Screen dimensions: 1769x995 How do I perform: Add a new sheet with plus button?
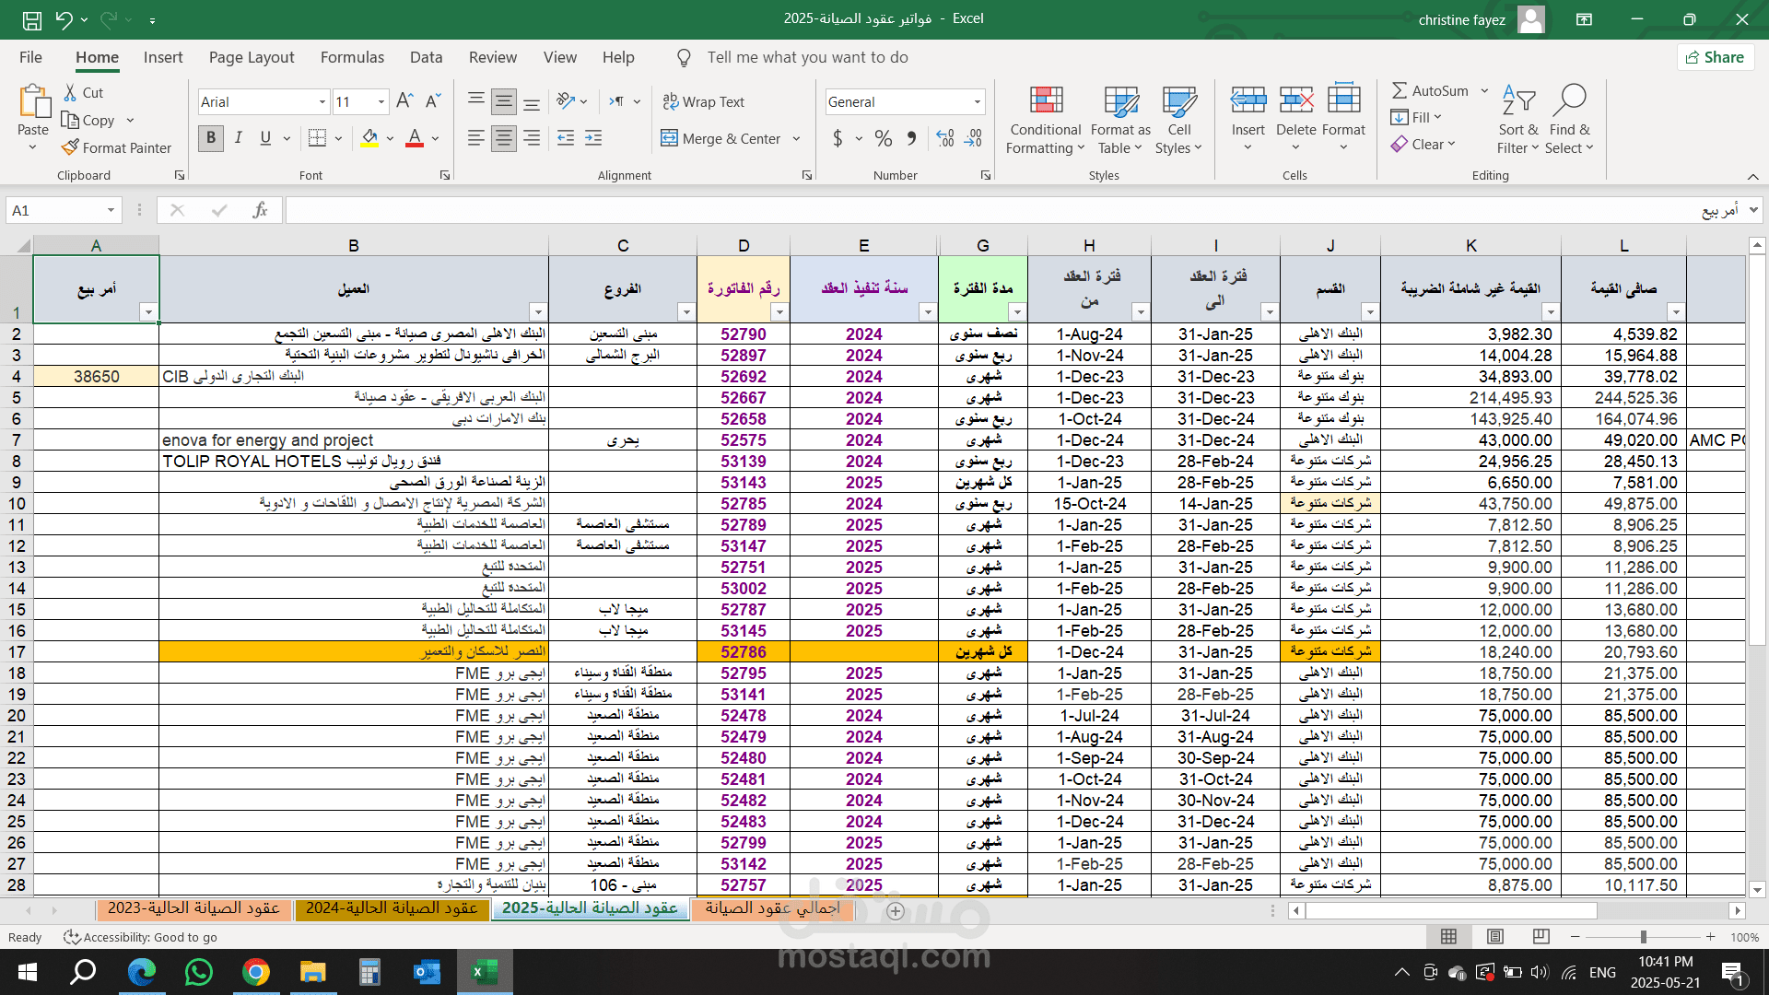click(x=895, y=910)
